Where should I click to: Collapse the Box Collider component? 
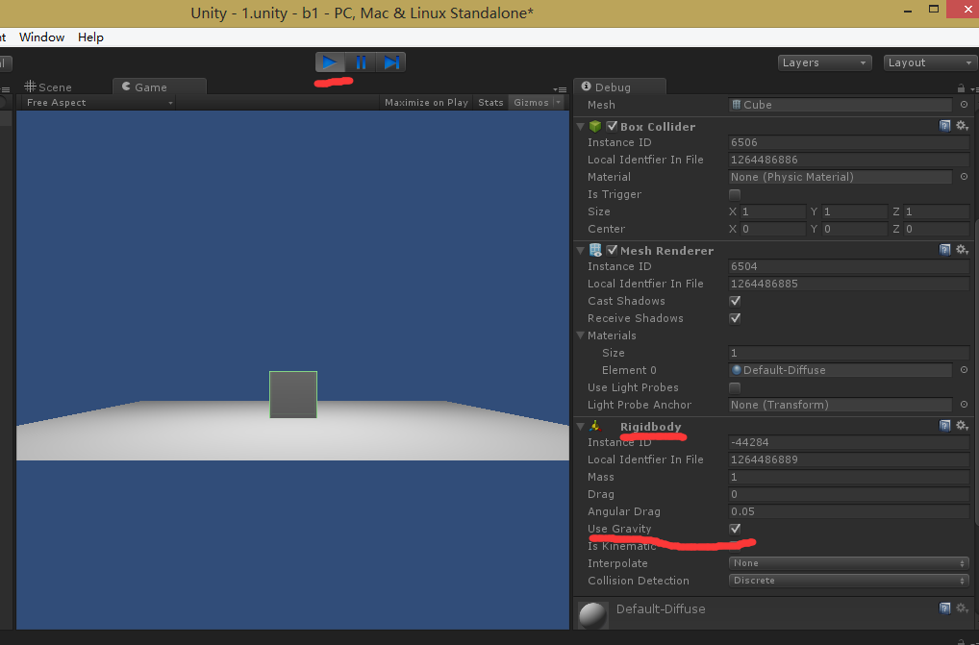coord(581,127)
